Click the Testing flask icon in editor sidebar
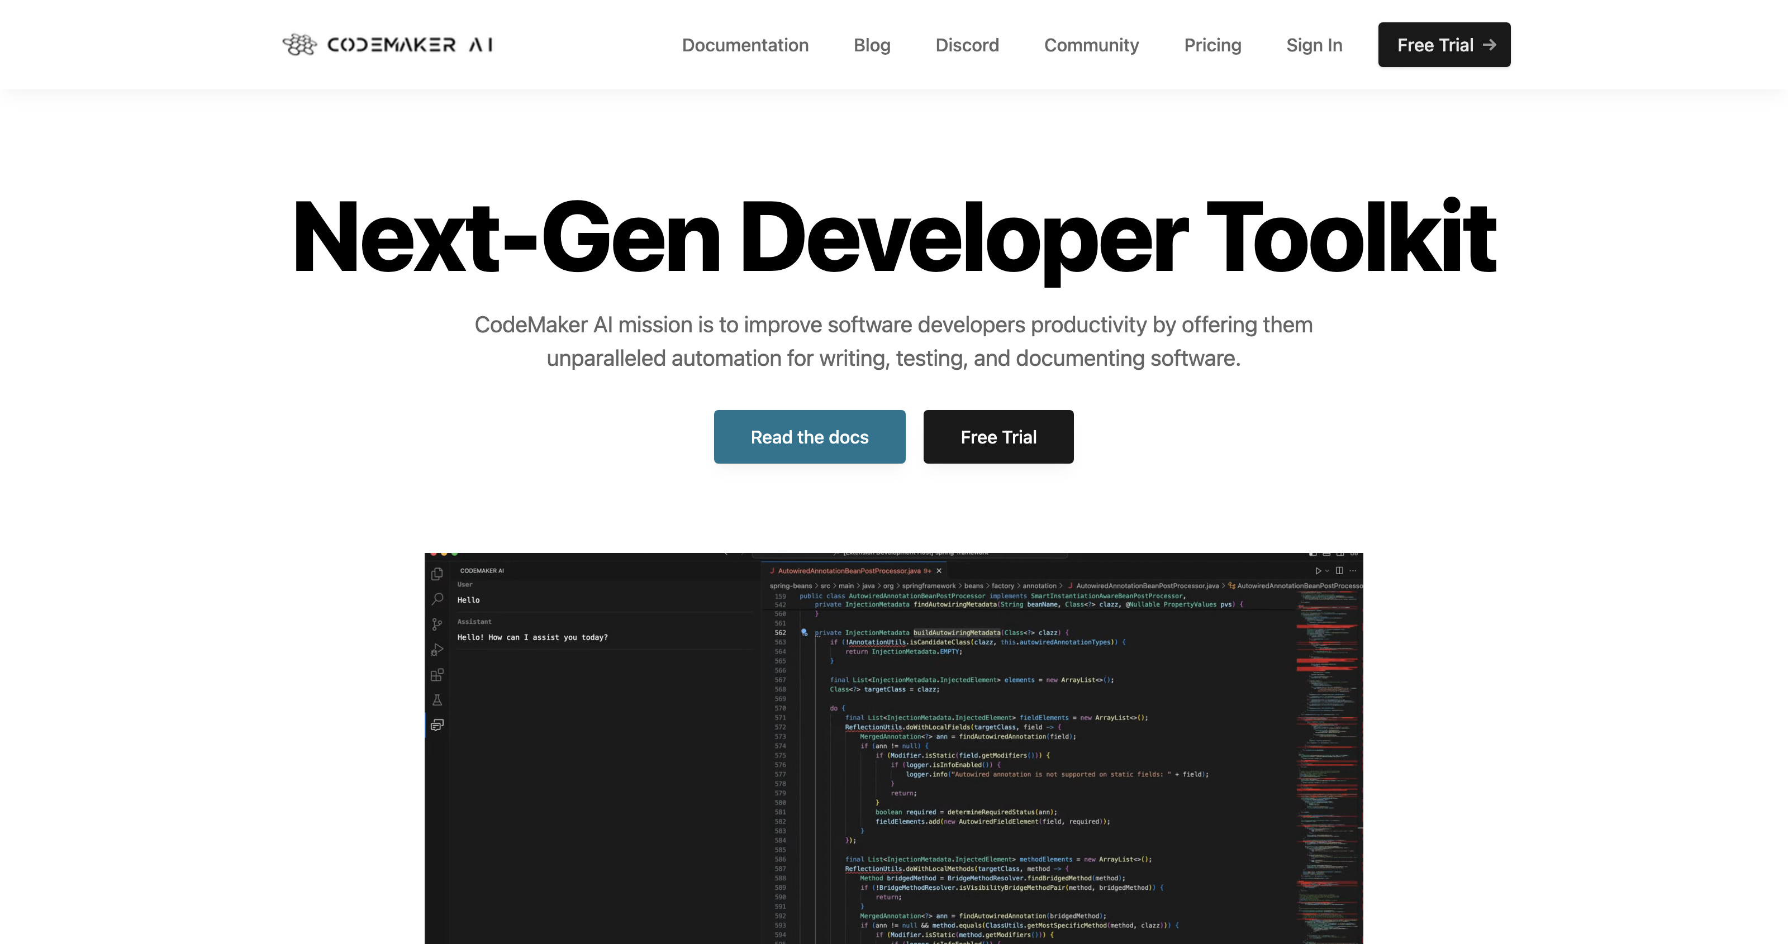The image size is (1788, 944). 436,700
